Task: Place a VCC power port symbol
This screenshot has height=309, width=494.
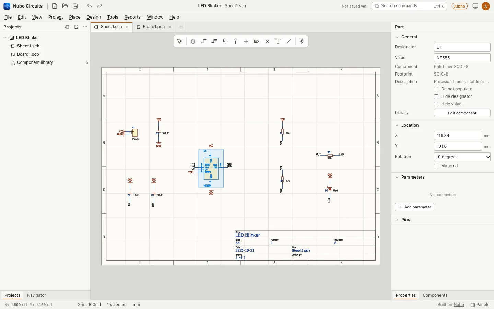Action: (x=235, y=41)
